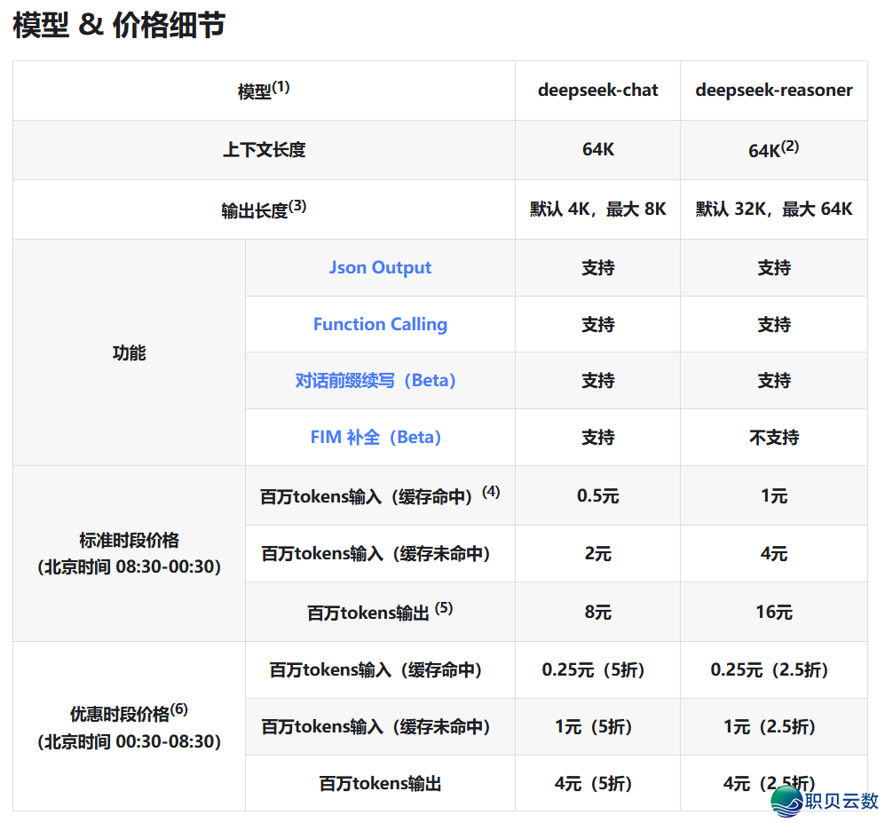Select the 0.5元 price cell
Viewport: 885px width, 823px height.
pyautogui.click(x=597, y=495)
